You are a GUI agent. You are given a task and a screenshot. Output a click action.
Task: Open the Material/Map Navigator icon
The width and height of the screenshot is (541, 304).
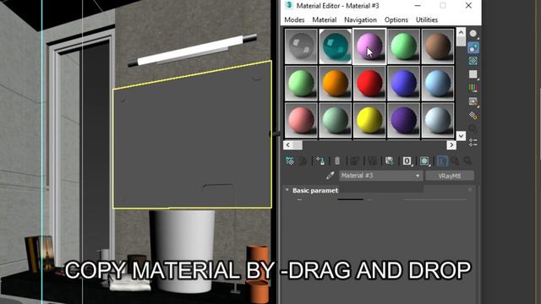(x=473, y=143)
